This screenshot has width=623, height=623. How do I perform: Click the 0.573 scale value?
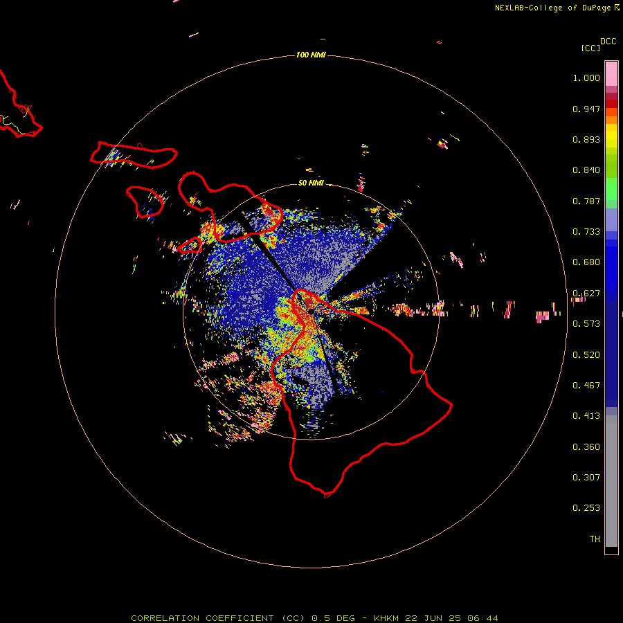(x=586, y=324)
